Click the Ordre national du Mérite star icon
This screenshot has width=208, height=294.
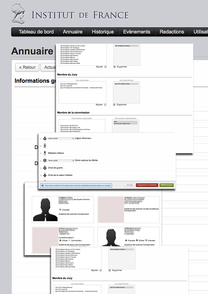(45, 161)
